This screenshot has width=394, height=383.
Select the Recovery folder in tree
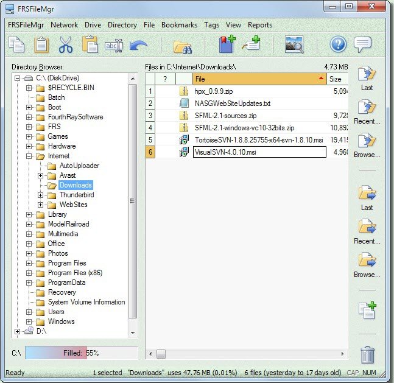[62, 292]
